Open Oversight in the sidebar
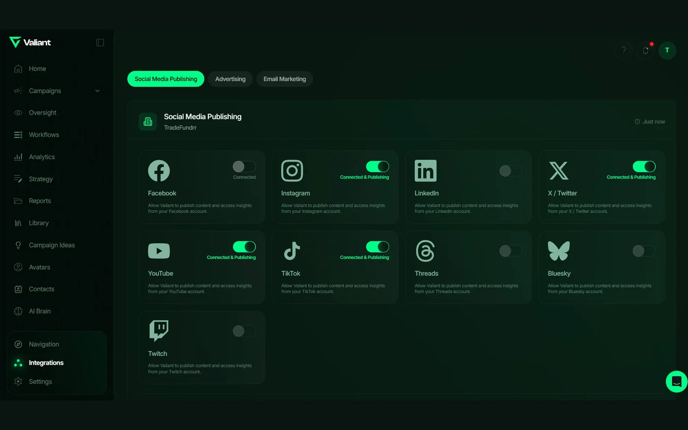This screenshot has width=688, height=430. pyautogui.click(x=43, y=113)
